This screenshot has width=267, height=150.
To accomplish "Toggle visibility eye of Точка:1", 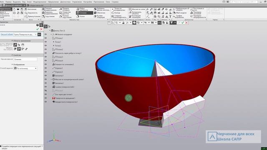I will 45,42.
